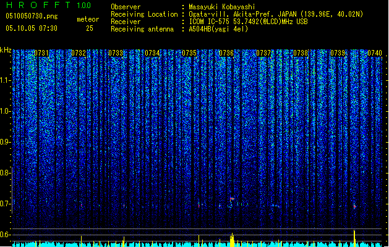This screenshot has width=389, height=247.
Task: Click the ICOM IC-575 receiver text
Action: (248, 22)
